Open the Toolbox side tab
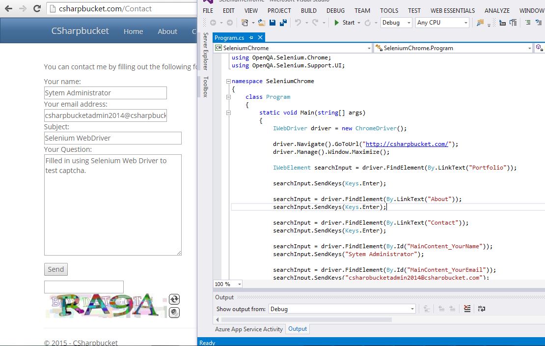Screen dimensions: 545x346 205,86
